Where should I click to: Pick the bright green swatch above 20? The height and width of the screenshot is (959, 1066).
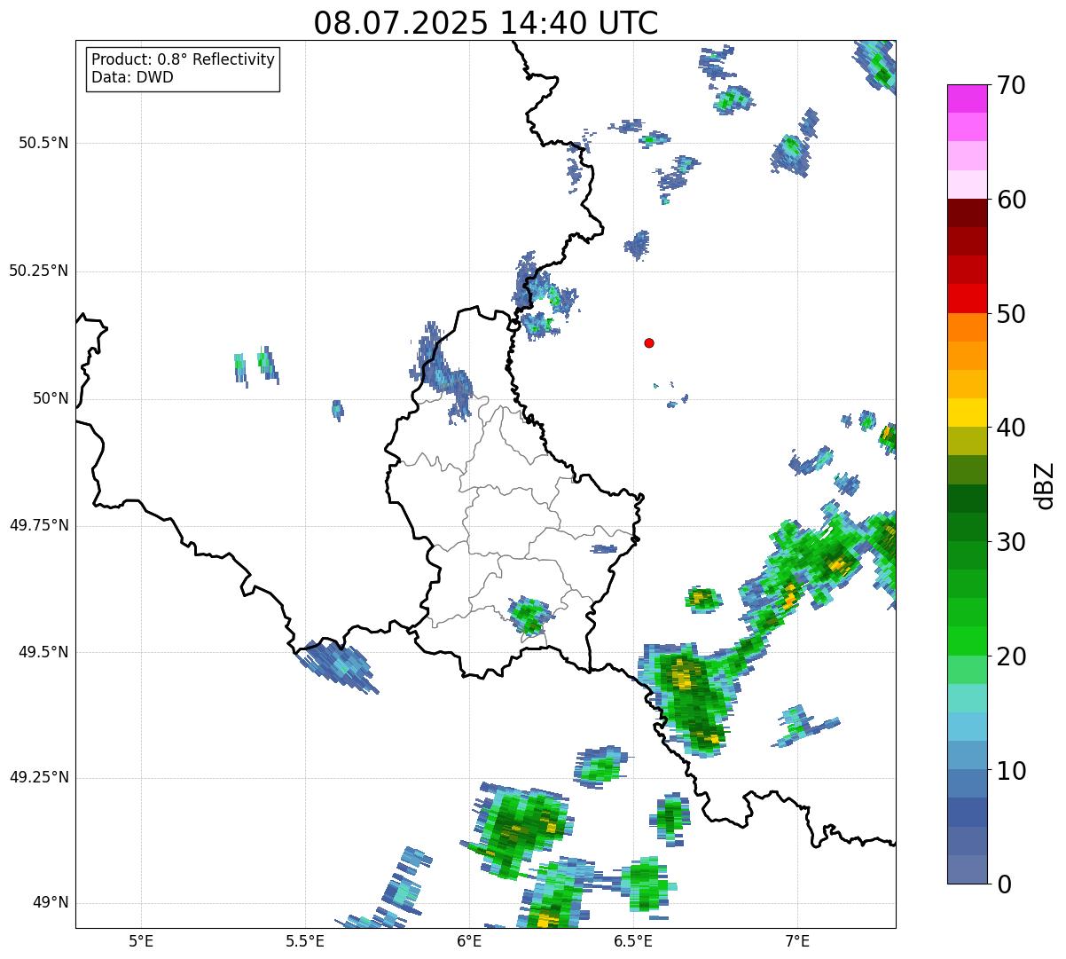[x=968, y=641]
